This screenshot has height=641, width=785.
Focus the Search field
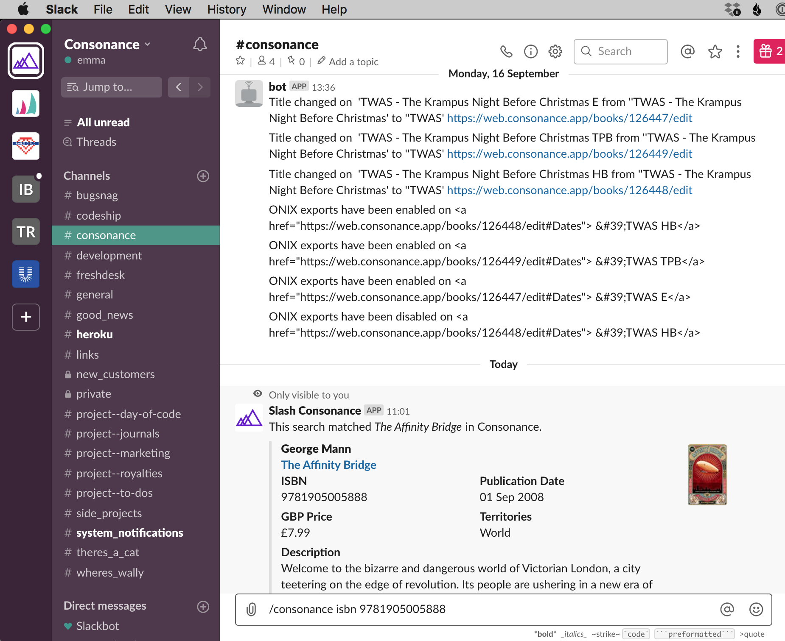[x=620, y=51]
